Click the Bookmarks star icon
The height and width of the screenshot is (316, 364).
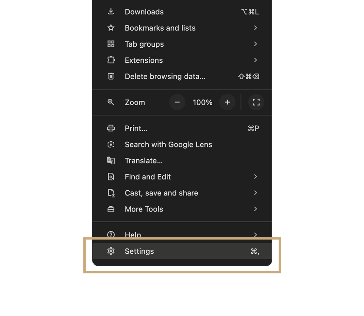(x=111, y=28)
